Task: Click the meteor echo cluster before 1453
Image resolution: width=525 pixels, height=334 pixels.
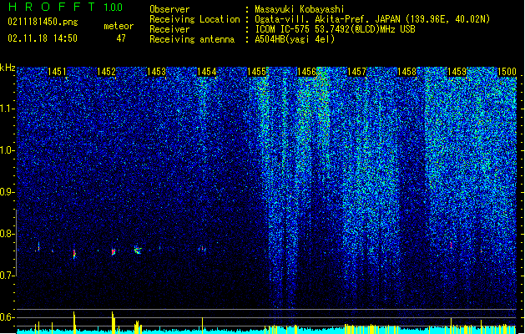Action: [138, 250]
